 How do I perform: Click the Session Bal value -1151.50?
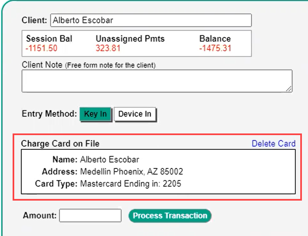[42, 48]
